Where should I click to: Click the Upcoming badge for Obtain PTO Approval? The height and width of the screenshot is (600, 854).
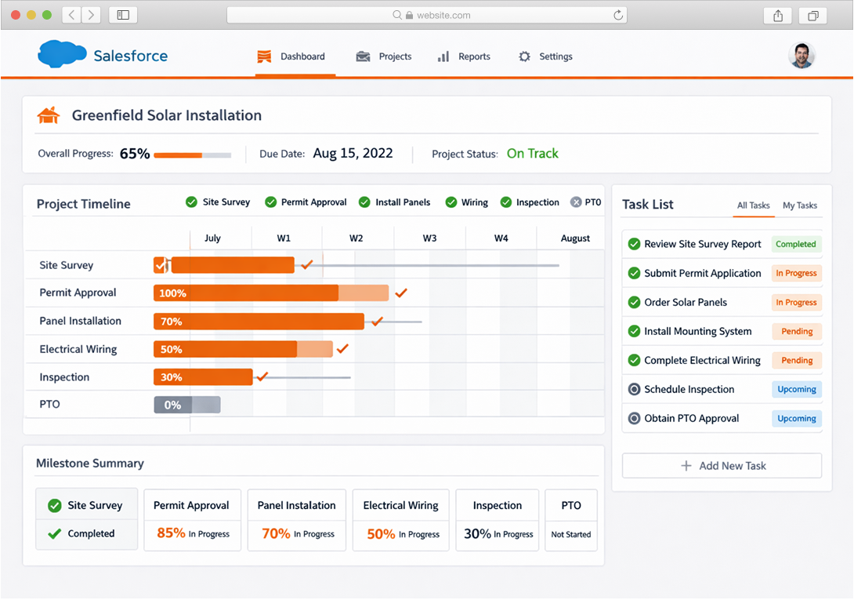[x=796, y=419]
